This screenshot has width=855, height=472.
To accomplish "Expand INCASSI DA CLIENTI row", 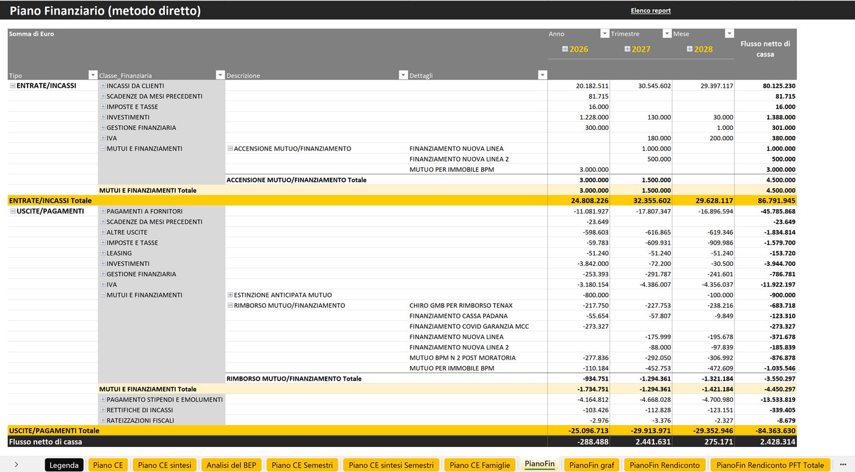I will pos(103,86).
